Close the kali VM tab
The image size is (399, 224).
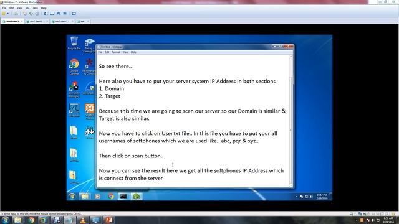coord(88,21)
